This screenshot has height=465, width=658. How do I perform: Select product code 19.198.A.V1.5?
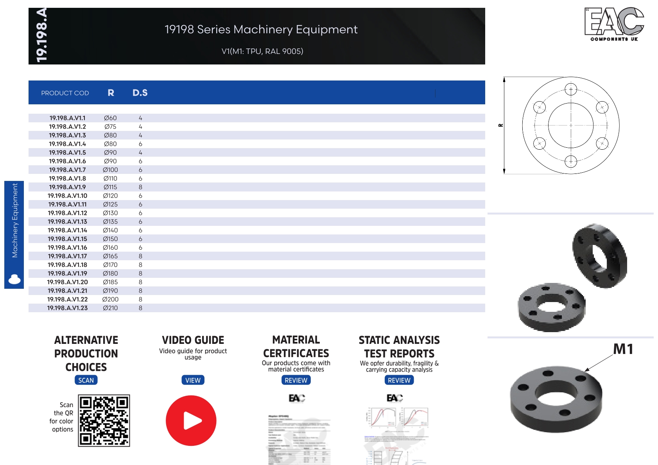pyautogui.click(x=67, y=152)
